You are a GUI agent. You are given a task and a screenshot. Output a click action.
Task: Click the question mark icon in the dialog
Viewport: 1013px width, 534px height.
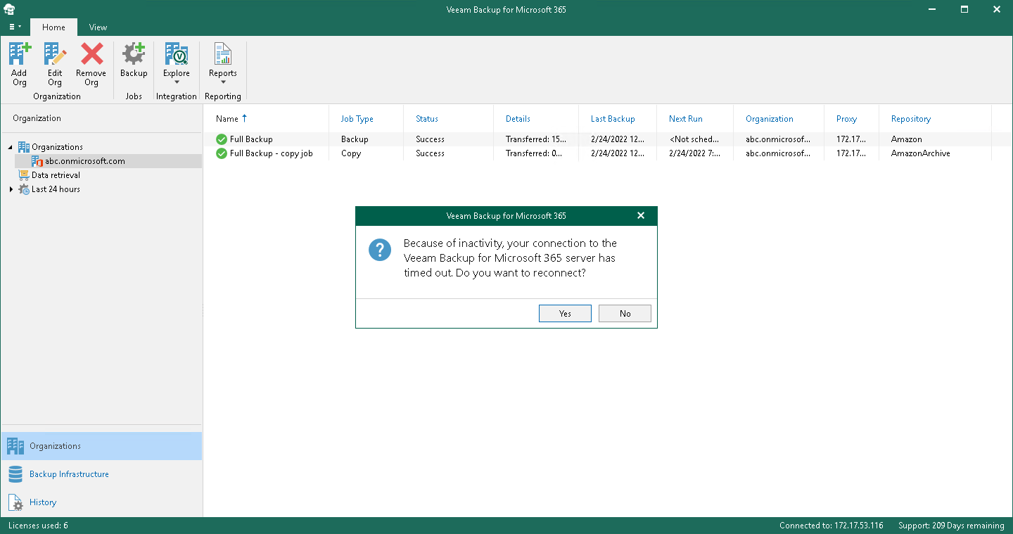point(381,250)
